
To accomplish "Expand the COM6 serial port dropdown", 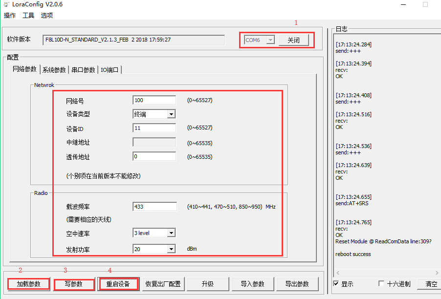I will tap(270, 40).
